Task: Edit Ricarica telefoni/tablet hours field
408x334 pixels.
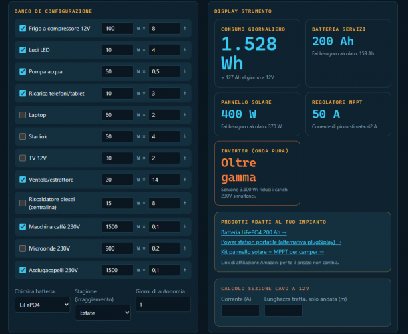Action: pyautogui.click(x=164, y=94)
